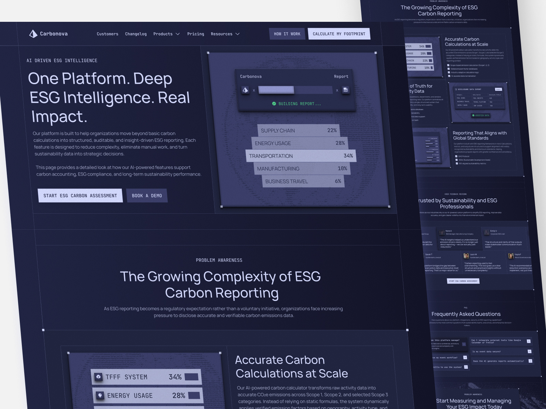Click the bar swatch beside TFFF SYSTEM 34%
The image size is (546, 409).
(191, 377)
